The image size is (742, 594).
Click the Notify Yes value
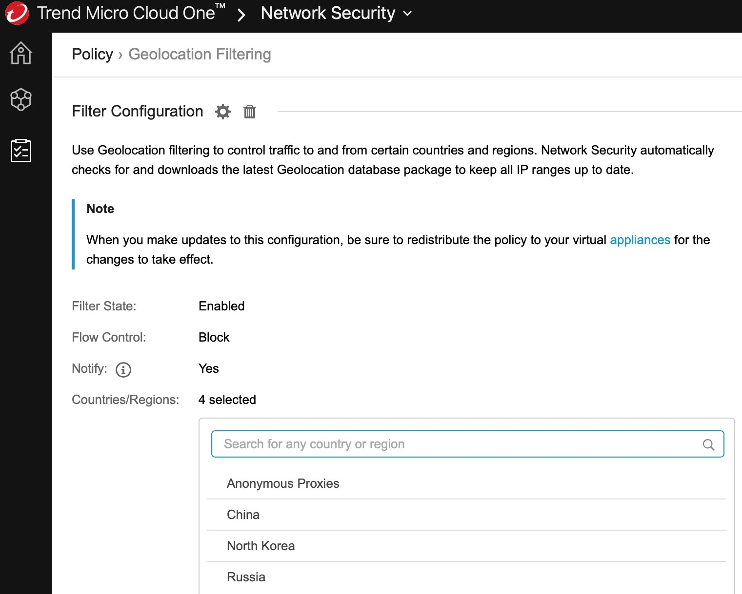point(208,368)
